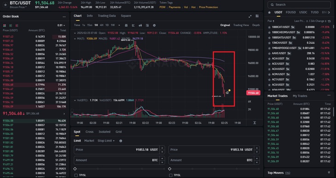Change candlestick chart style icon
The width and height of the screenshot is (336, 178).
click(x=140, y=25)
